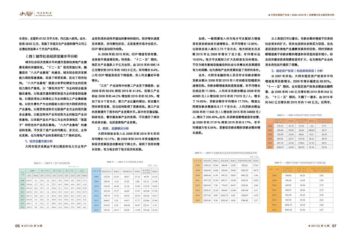Click issue label beside page number 07
The image size is (352, 240).
point(321,226)
